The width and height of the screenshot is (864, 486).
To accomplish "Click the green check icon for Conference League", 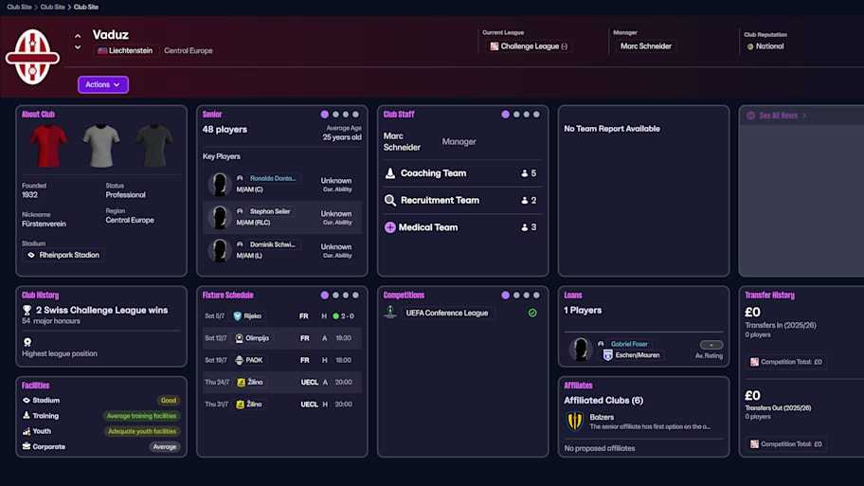I will click(x=532, y=313).
